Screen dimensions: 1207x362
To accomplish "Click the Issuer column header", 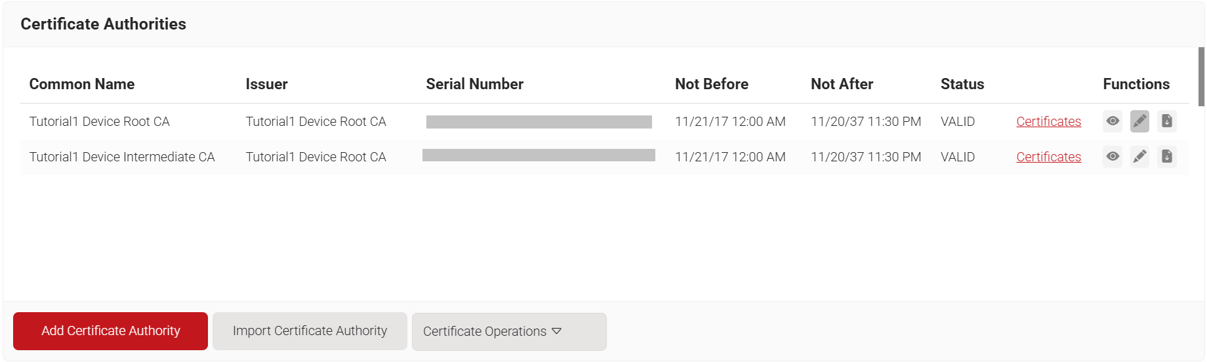I will [266, 84].
